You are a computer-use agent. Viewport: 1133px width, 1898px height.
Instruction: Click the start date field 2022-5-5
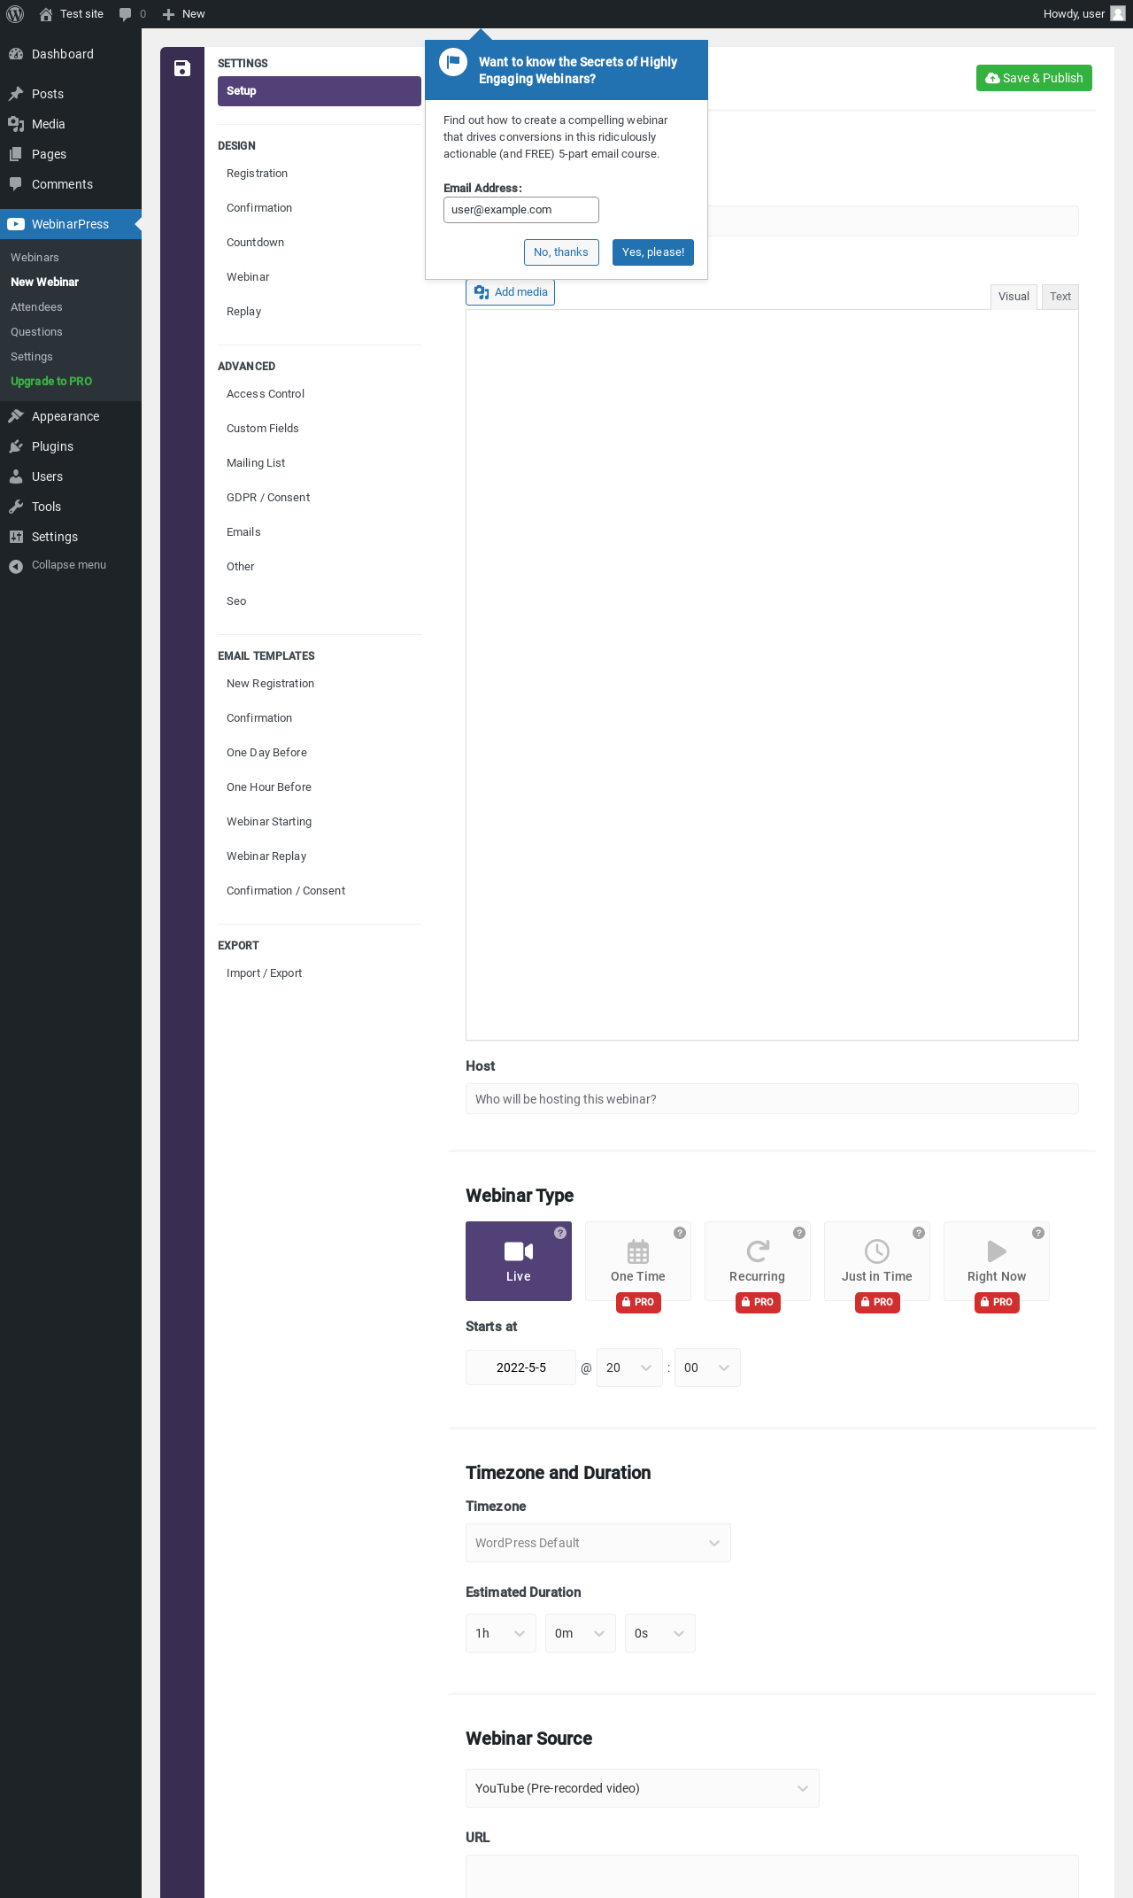click(x=521, y=1367)
